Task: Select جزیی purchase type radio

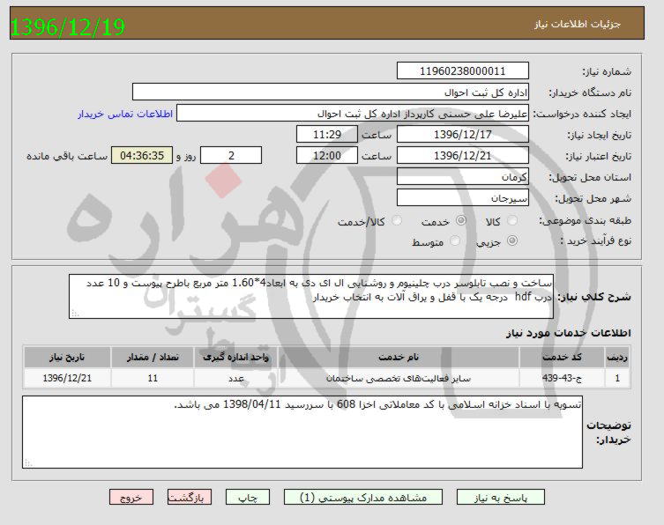Action: point(515,240)
